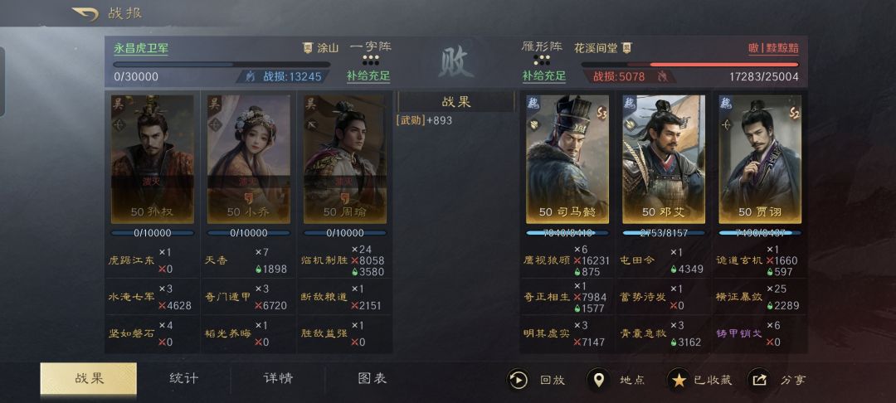Click the 分享 share icon
The height and width of the screenshot is (403, 896).
pyautogui.click(x=759, y=380)
